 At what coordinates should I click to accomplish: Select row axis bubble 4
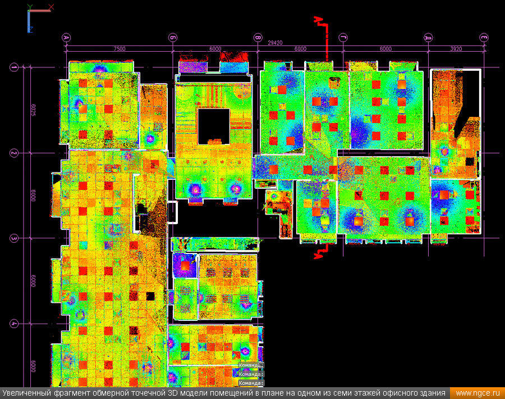[14, 324]
